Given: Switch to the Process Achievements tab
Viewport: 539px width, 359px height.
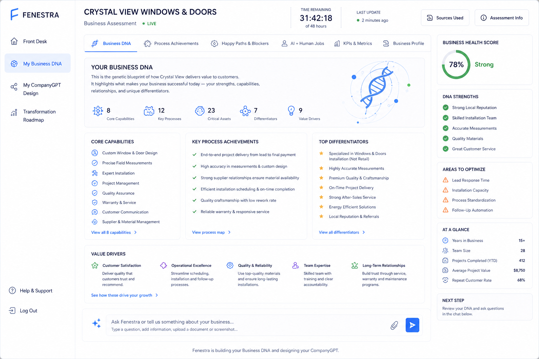Looking at the screenshot, I should pos(171,43).
